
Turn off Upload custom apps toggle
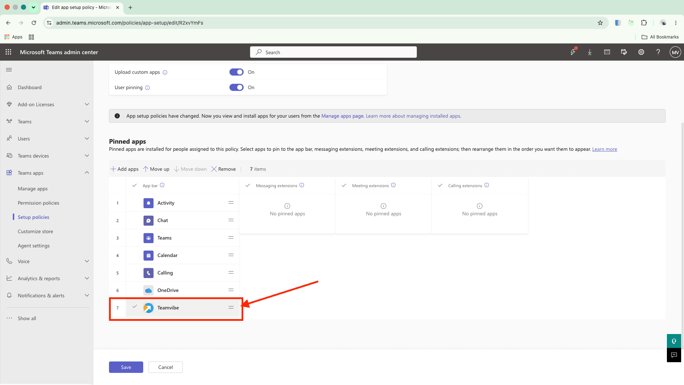pyautogui.click(x=237, y=72)
